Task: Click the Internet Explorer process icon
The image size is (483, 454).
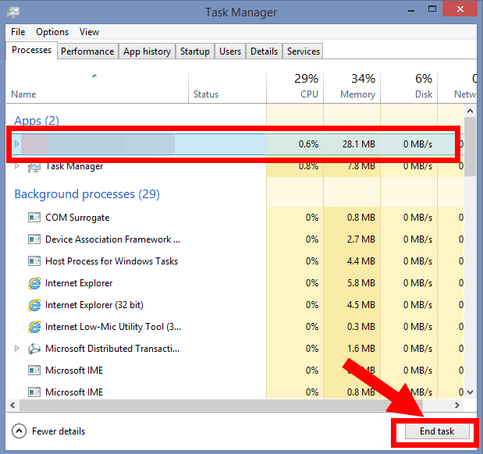Action: point(34,283)
